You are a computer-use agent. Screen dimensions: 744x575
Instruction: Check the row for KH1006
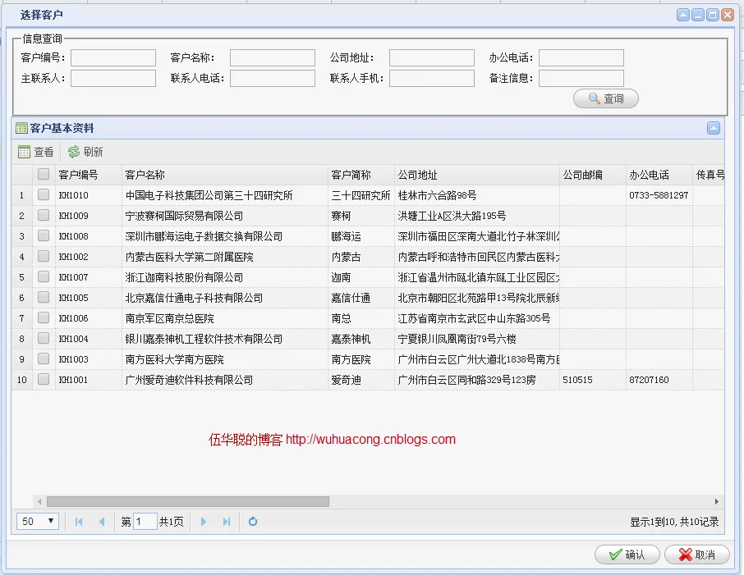[x=44, y=317]
